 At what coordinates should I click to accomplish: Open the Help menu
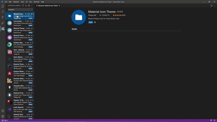click(x=42, y=2)
